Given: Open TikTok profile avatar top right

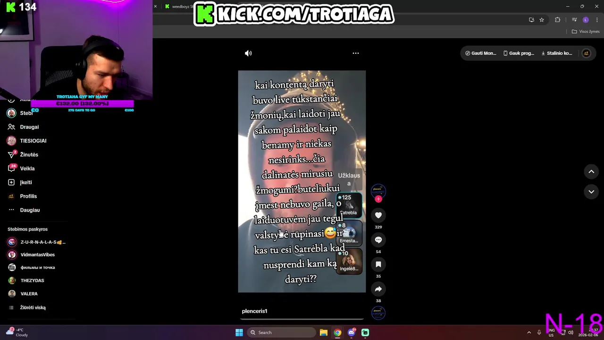Looking at the screenshot, I should pos(586,53).
